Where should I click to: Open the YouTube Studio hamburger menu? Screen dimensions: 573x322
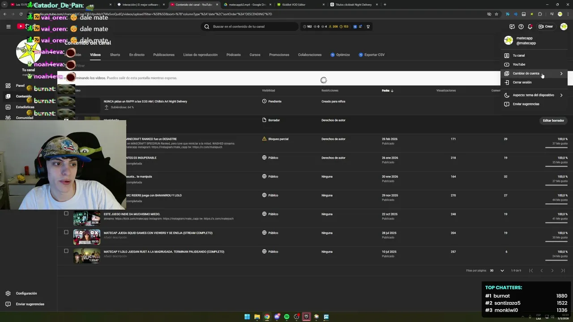[x=8, y=26]
